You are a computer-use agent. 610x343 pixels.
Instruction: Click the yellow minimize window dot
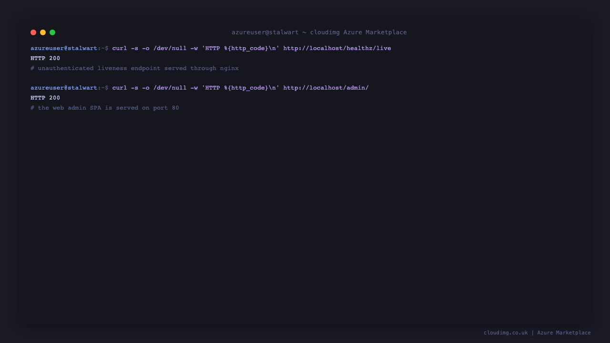[x=43, y=32]
